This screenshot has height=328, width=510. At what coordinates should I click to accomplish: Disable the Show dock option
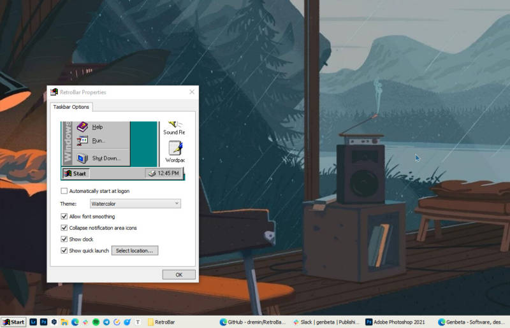click(x=64, y=239)
